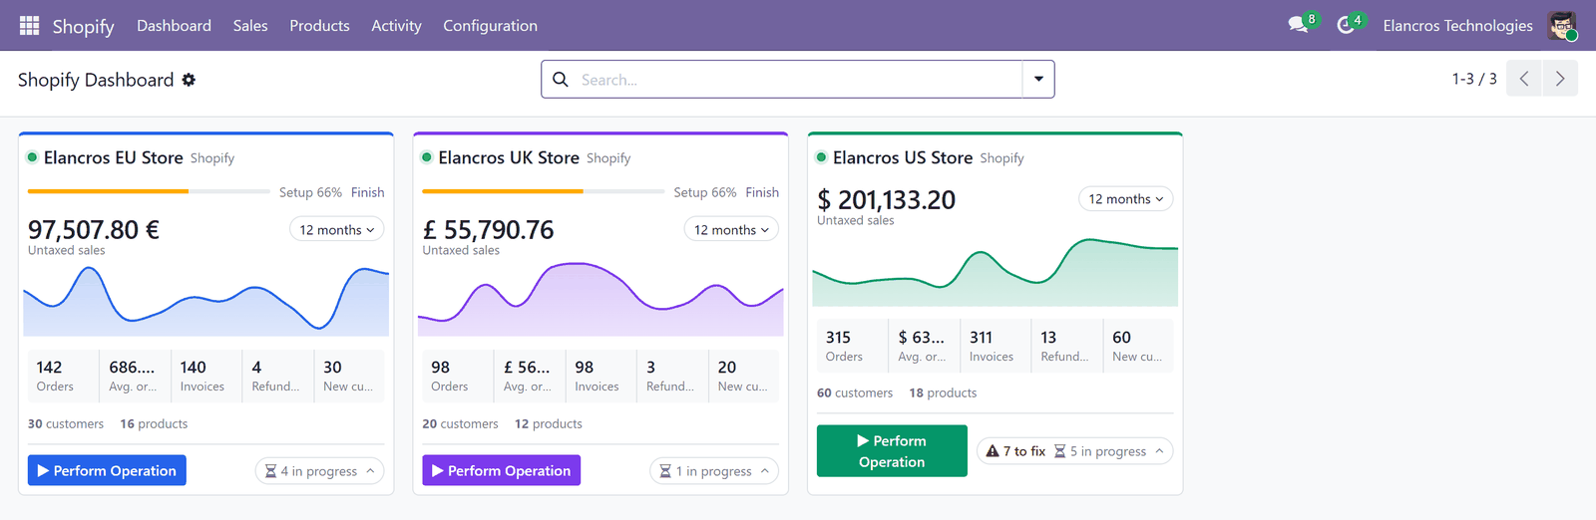Open US Store 13 Refunds tile
This screenshot has height=520, width=1596.
click(1067, 347)
